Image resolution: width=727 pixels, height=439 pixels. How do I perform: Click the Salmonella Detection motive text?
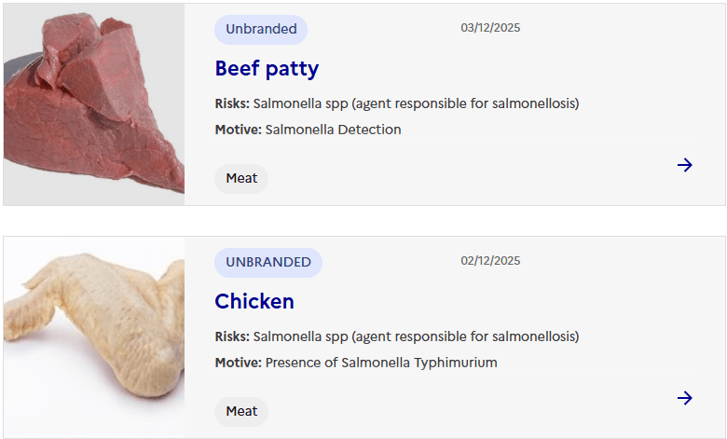coord(333,130)
